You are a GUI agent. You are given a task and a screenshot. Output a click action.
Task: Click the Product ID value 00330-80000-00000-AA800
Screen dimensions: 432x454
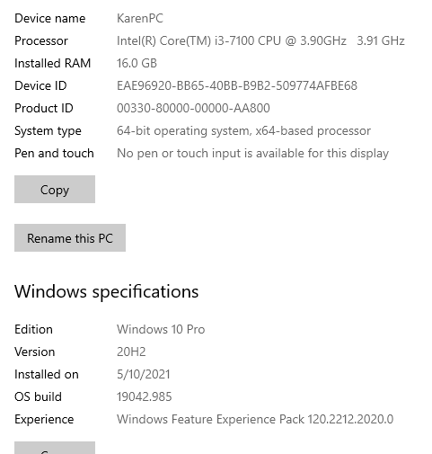(x=193, y=108)
